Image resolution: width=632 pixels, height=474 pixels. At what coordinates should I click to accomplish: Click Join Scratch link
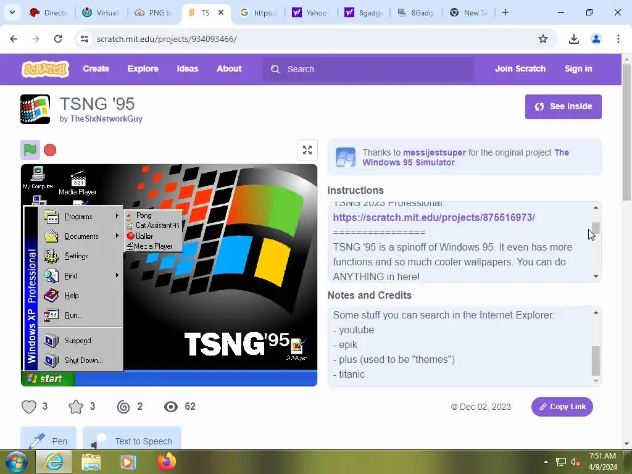click(520, 69)
